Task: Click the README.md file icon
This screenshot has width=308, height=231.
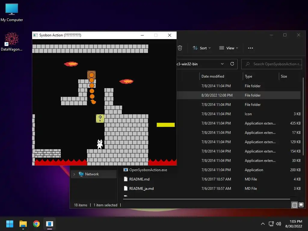Action: (126, 179)
